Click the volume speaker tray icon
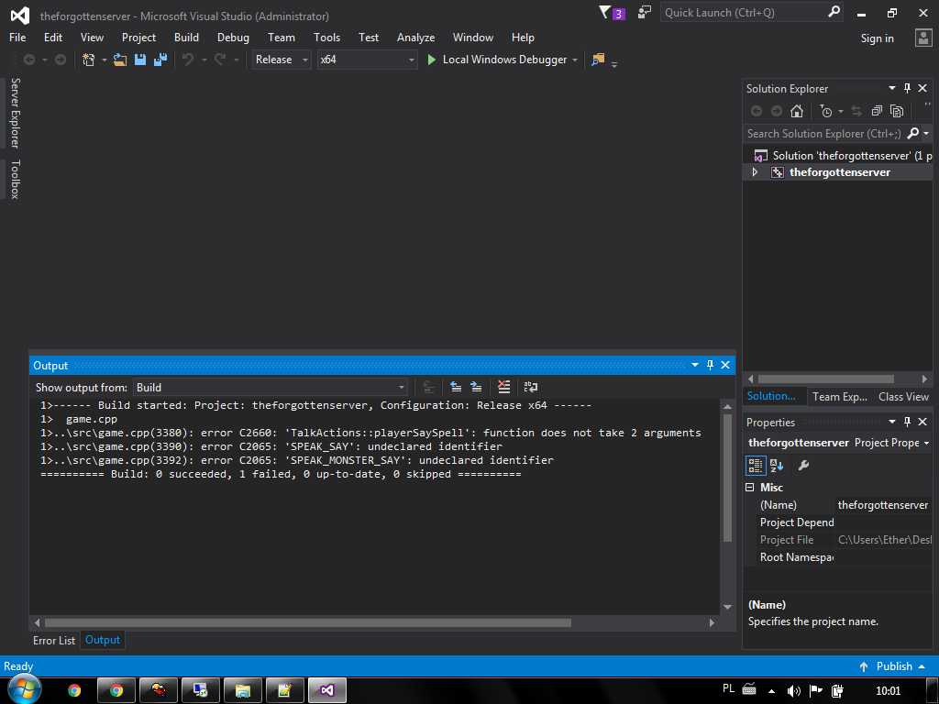The width and height of the screenshot is (939, 704). [793, 691]
